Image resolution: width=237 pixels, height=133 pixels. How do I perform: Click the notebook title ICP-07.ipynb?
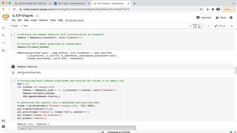coord(24,16)
